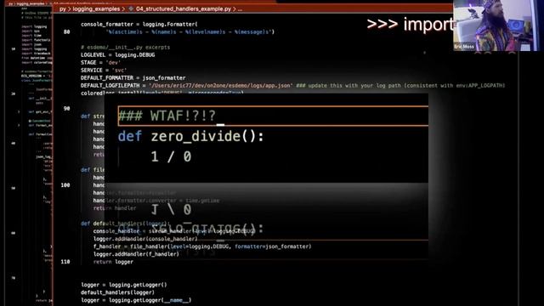Viewport: 544px width, 306px height.
Task: Click 'logger = logging.getLogger(__name__)' line
Action: (136, 300)
